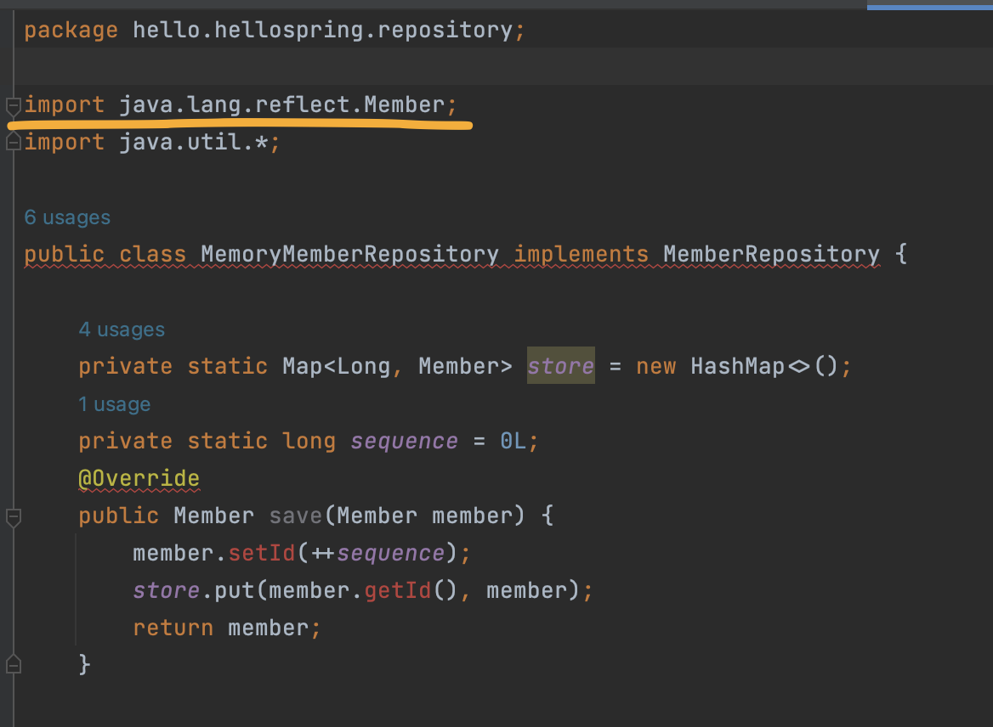Collapse the imports block at the java.lang.reflect.Member line
This screenshot has width=993, height=727.
(x=13, y=107)
